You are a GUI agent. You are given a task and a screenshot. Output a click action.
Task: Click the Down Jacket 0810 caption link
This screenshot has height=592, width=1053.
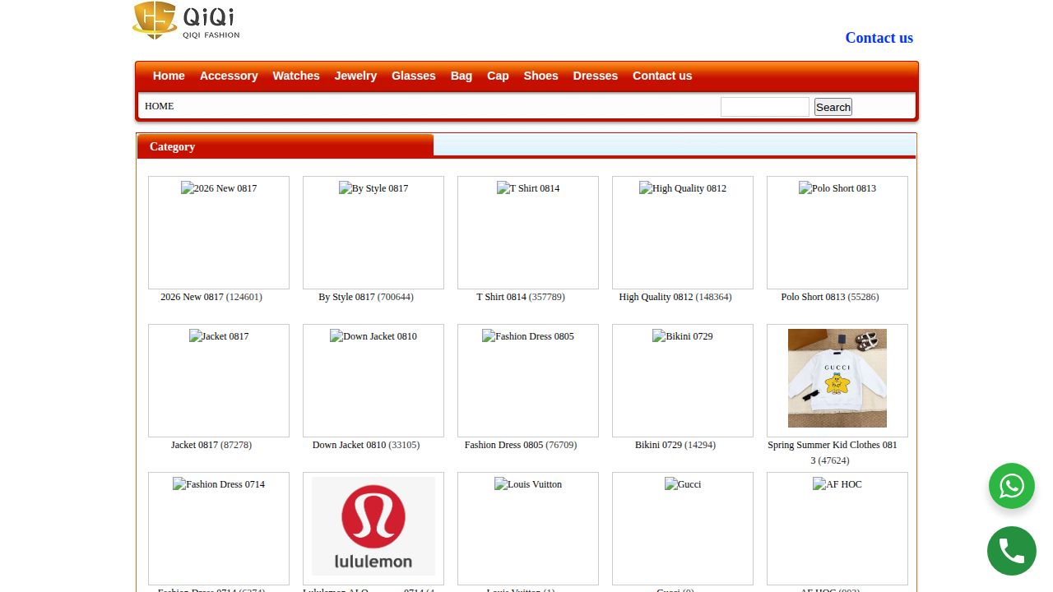pos(349,445)
